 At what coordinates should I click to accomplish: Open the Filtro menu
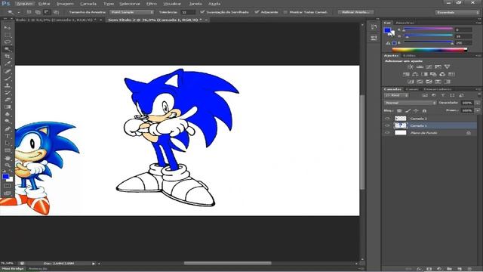point(152,4)
